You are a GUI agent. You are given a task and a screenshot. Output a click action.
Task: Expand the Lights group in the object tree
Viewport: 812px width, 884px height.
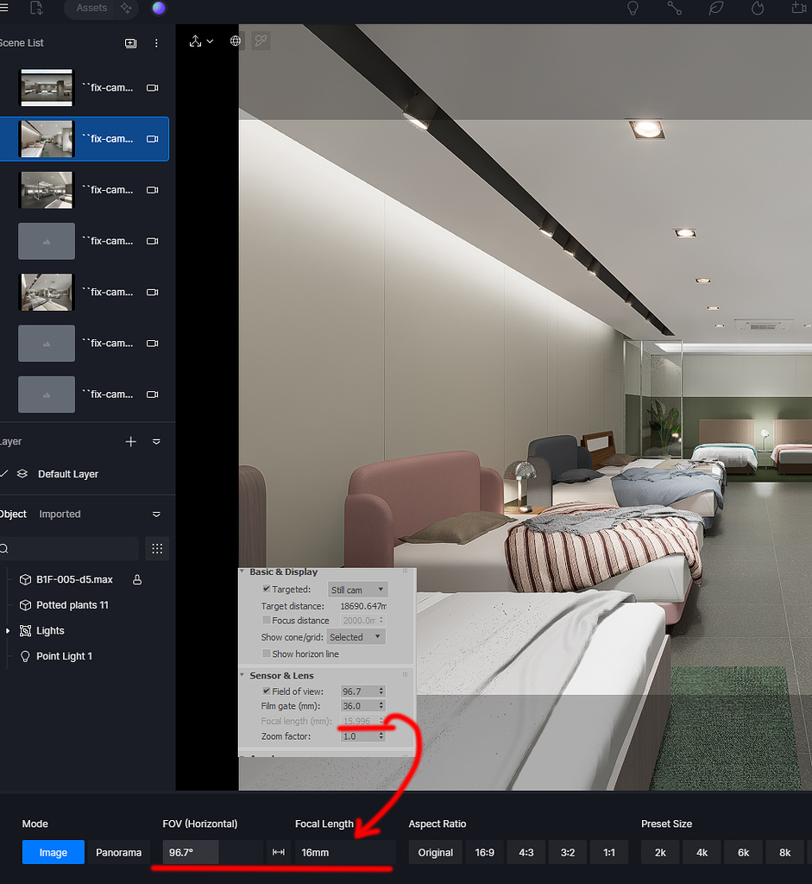tap(7, 630)
